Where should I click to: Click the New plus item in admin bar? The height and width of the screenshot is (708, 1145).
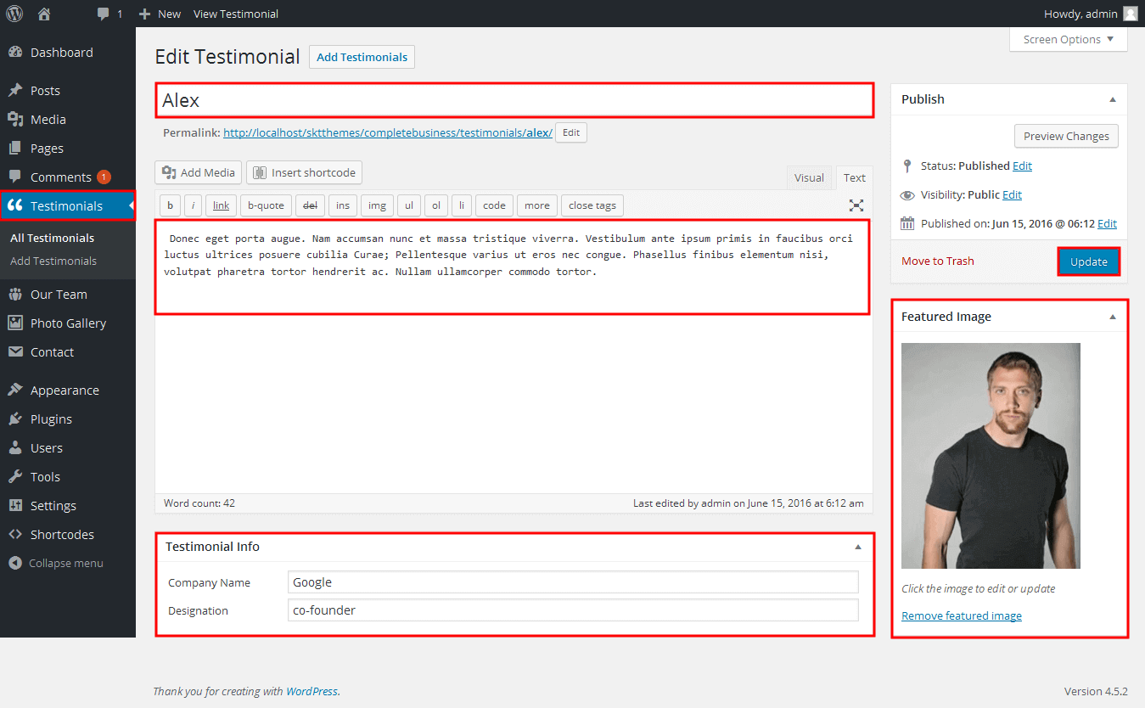coord(160,14)
